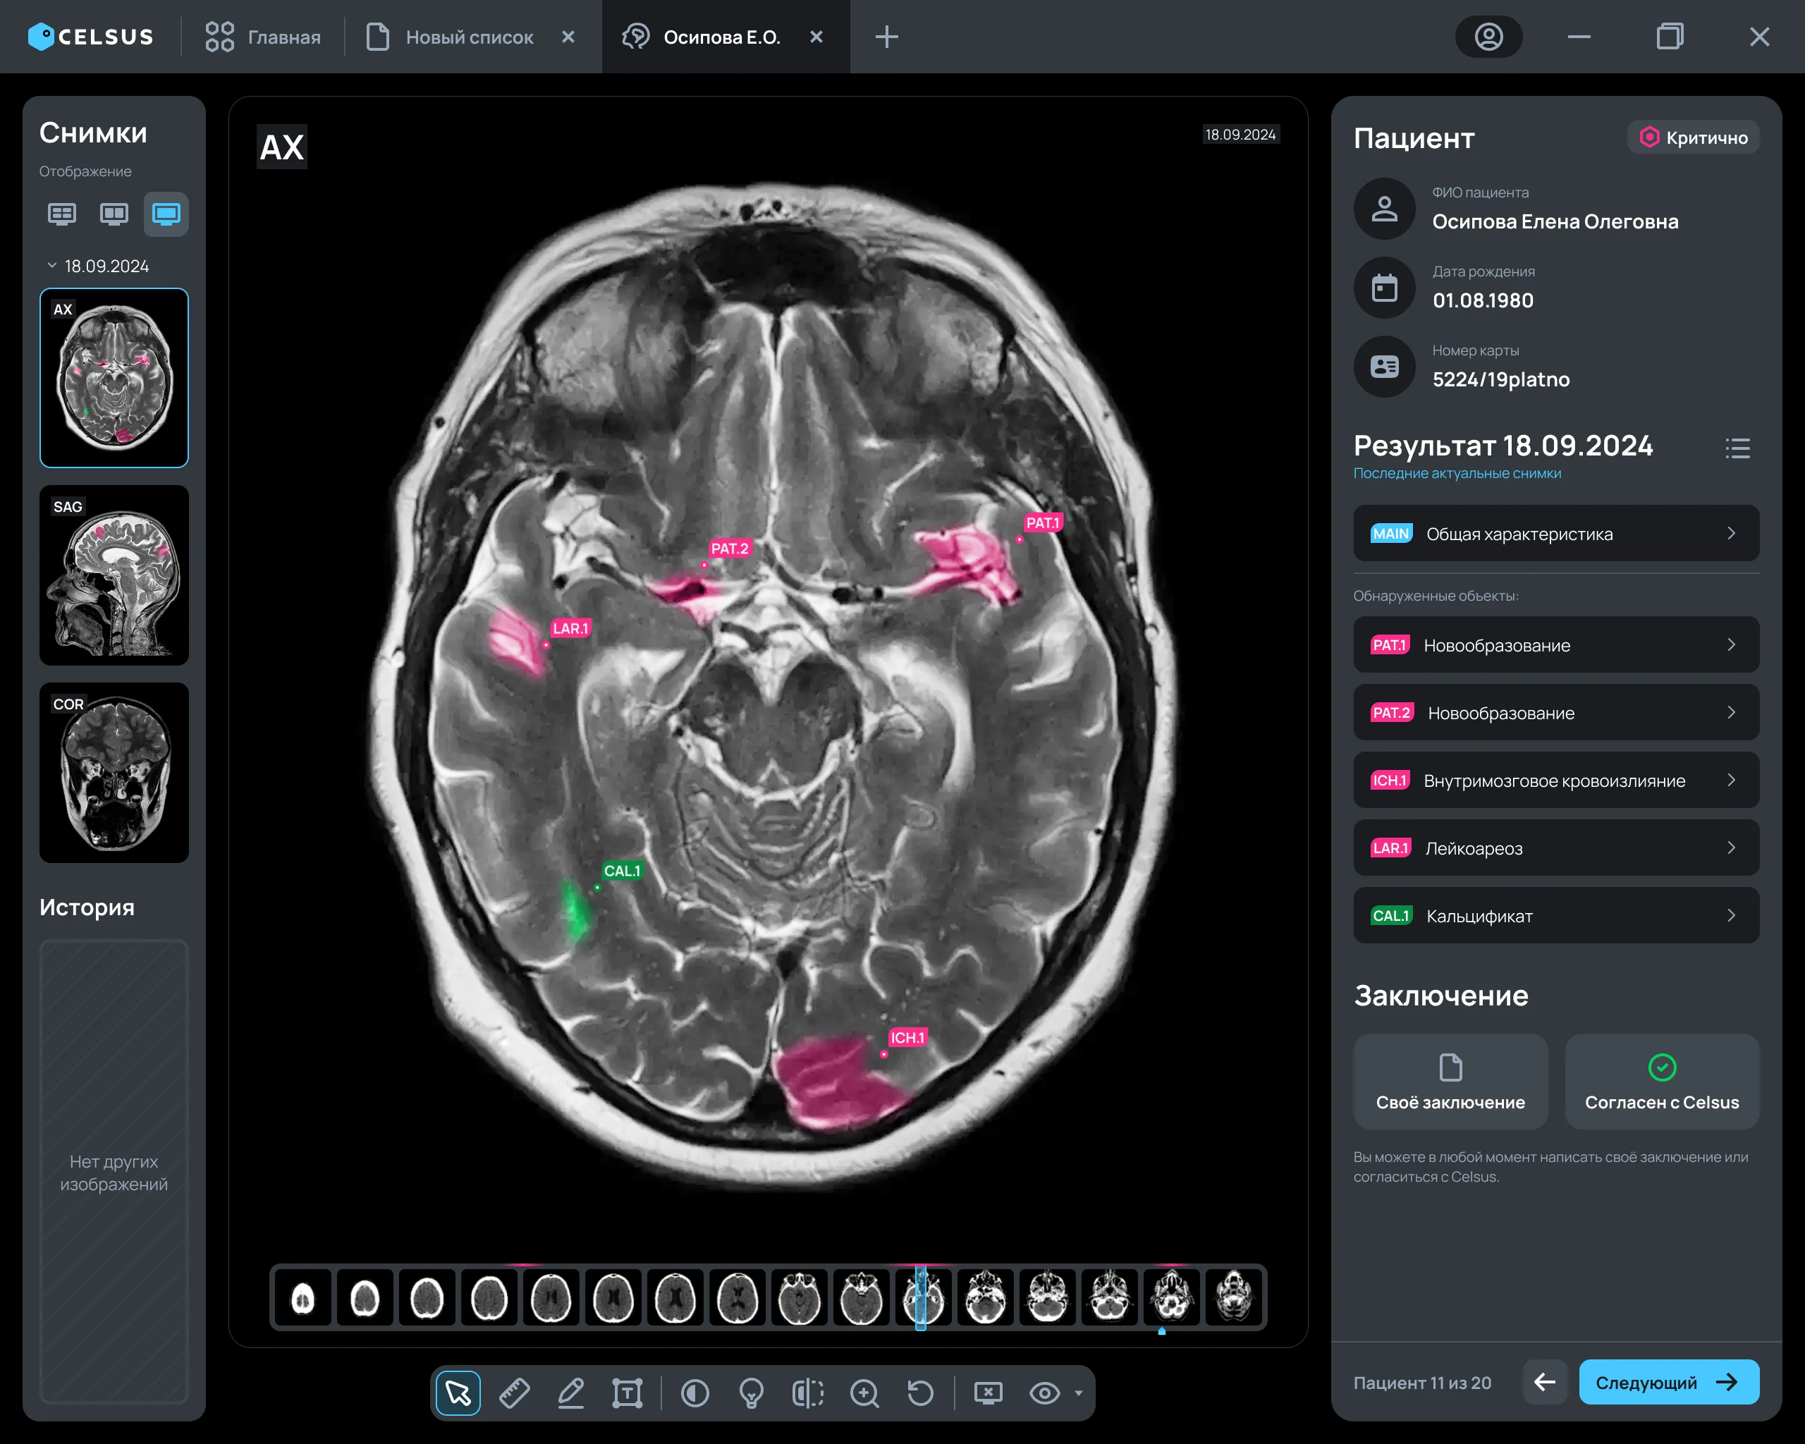The image size is (1805, 1444).
Task: Go to Следующий patient
Action: tap(1668, 1382)
